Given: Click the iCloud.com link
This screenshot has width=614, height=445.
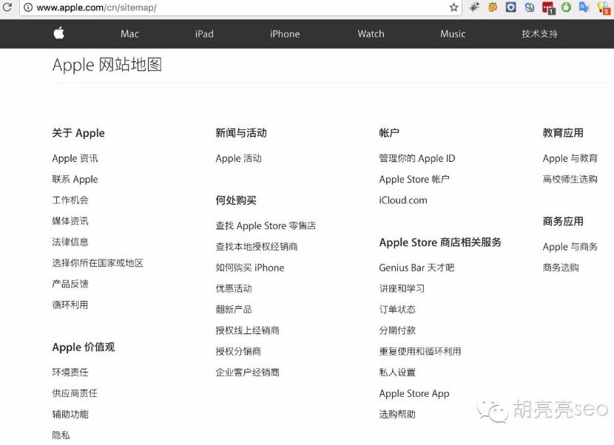Looking at the screenshot, I should [x=403, y=200].
